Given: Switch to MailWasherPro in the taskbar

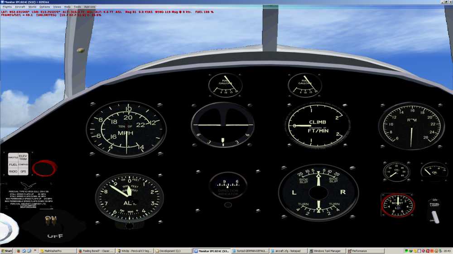Looking at the screenshot, I should 57,251.
